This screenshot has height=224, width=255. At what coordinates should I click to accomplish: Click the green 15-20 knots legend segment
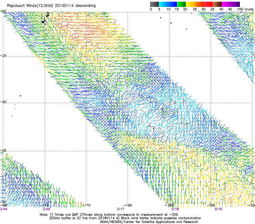coord(181,4)
